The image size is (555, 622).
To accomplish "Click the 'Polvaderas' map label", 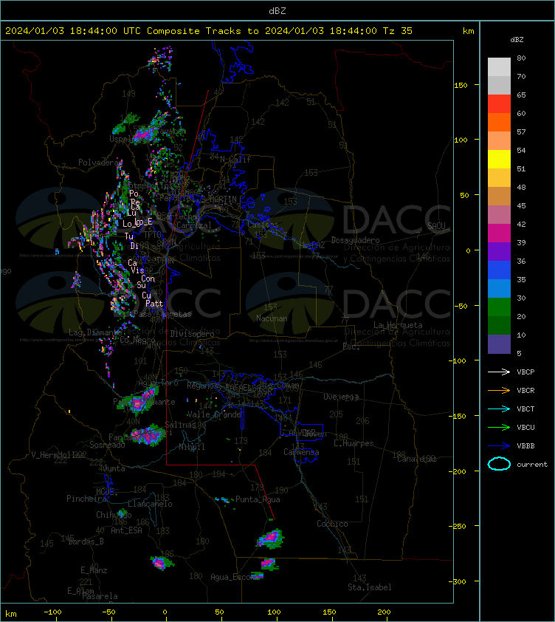I will pyautogui.click(x=100, y=163).
